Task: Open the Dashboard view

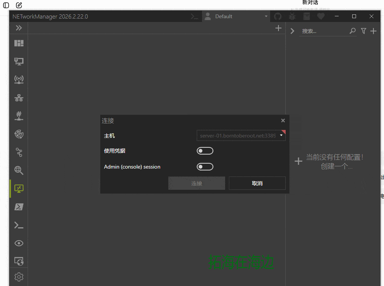Action: pyautogui.click(x=19, y=43)
